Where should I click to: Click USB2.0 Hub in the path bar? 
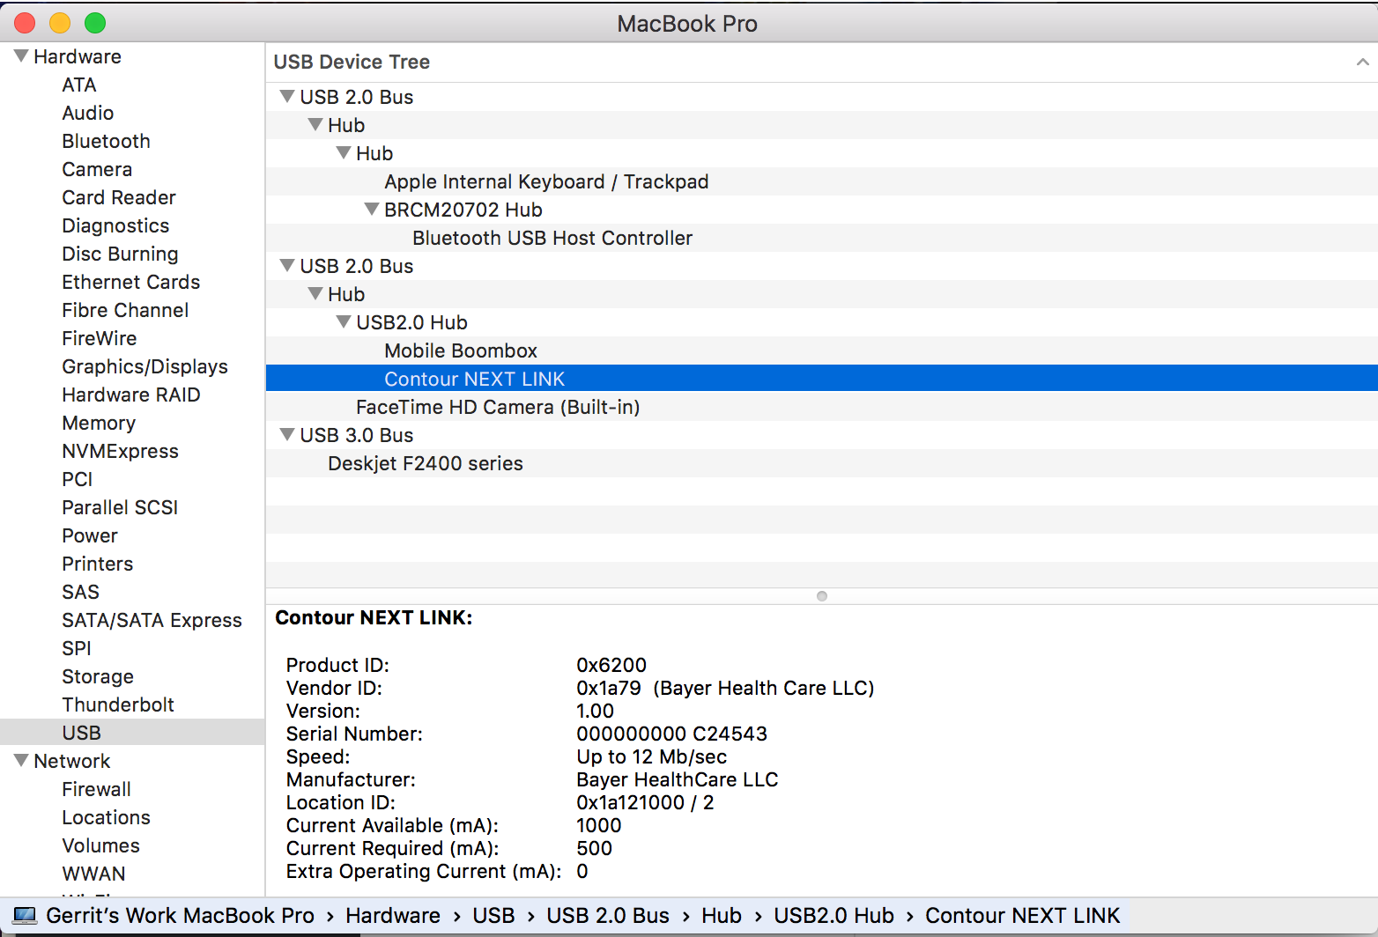(833, 916)
